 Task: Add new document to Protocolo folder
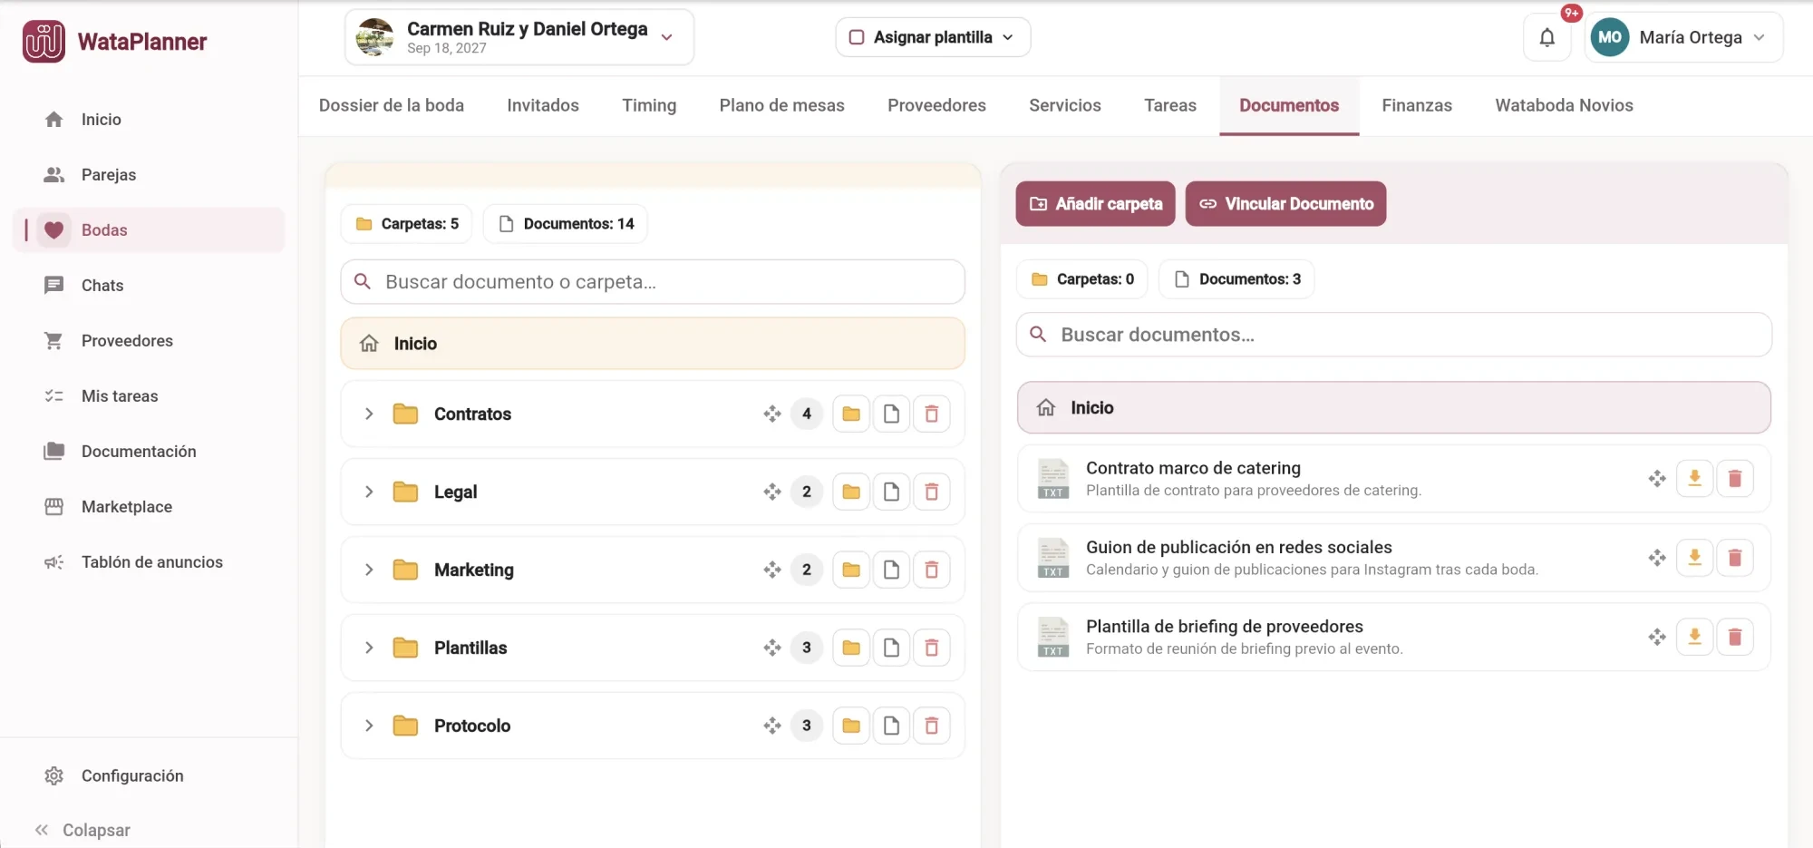coord(891,726)
